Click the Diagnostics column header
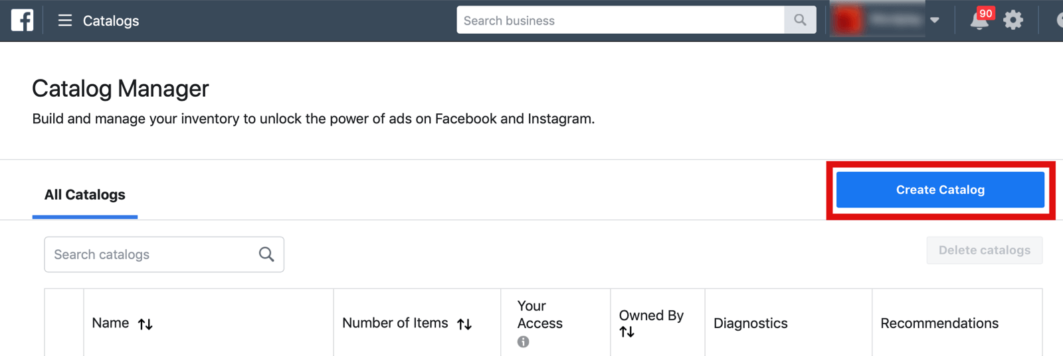The height and width of the screenshot is (356, 1063). [x=751, y=323]
